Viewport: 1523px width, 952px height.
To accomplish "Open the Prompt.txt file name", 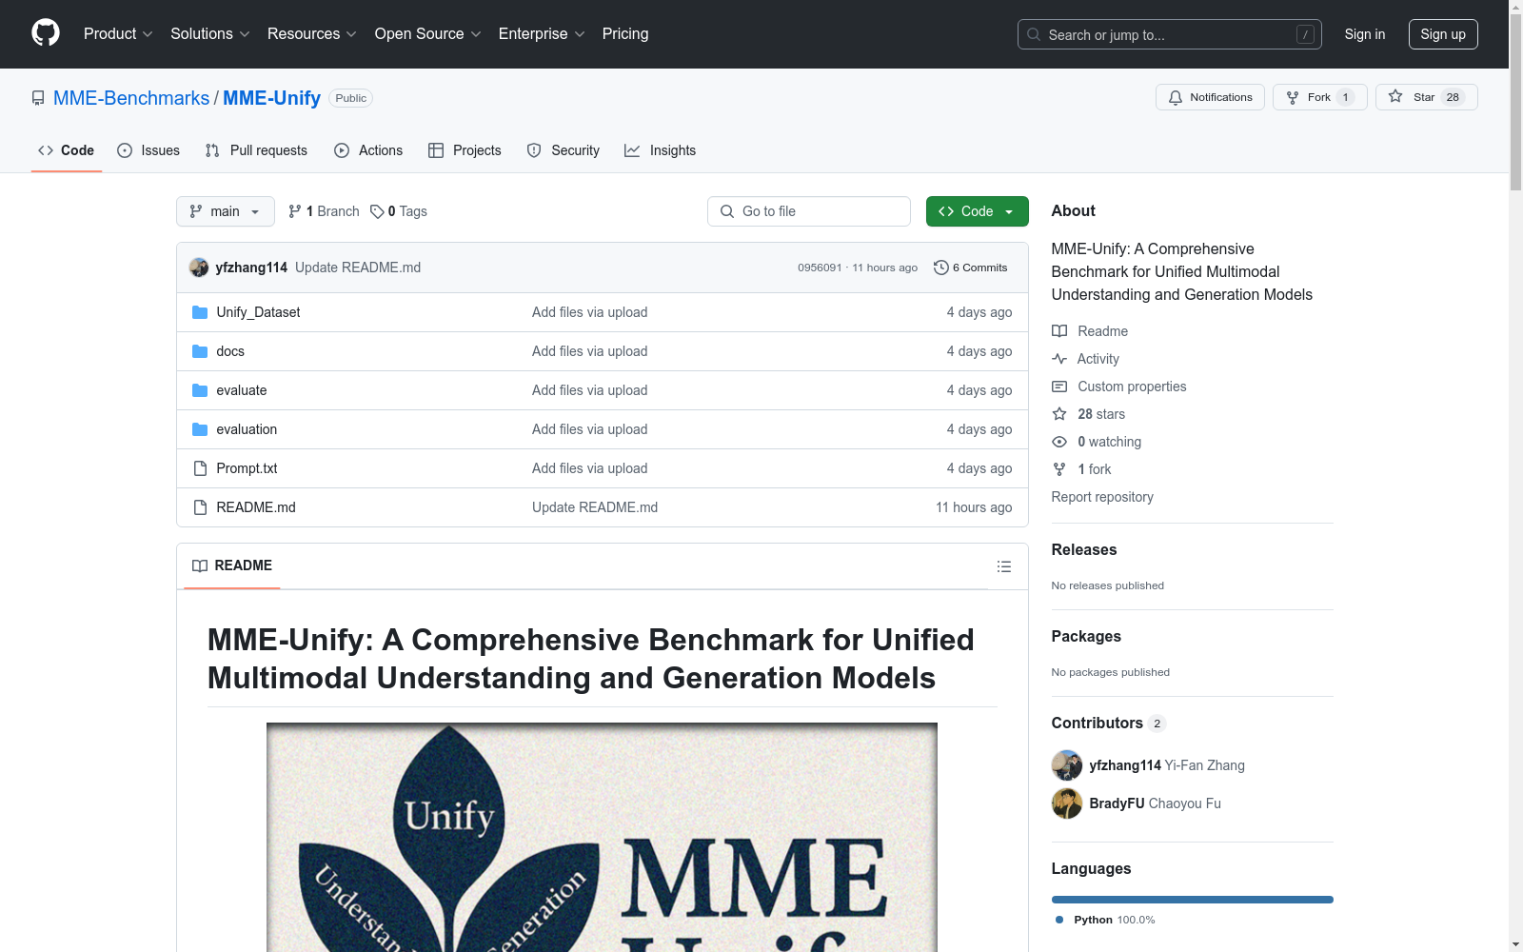I will (x=247, y=468).
